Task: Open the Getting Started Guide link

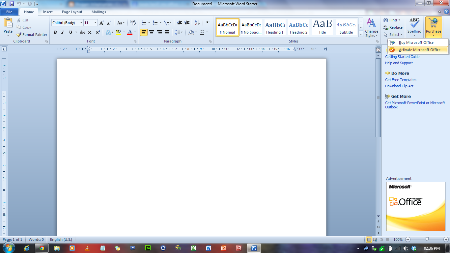Action: [x=402, y=57]
